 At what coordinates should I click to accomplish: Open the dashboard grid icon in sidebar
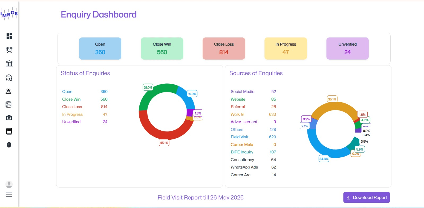(9, 36)
